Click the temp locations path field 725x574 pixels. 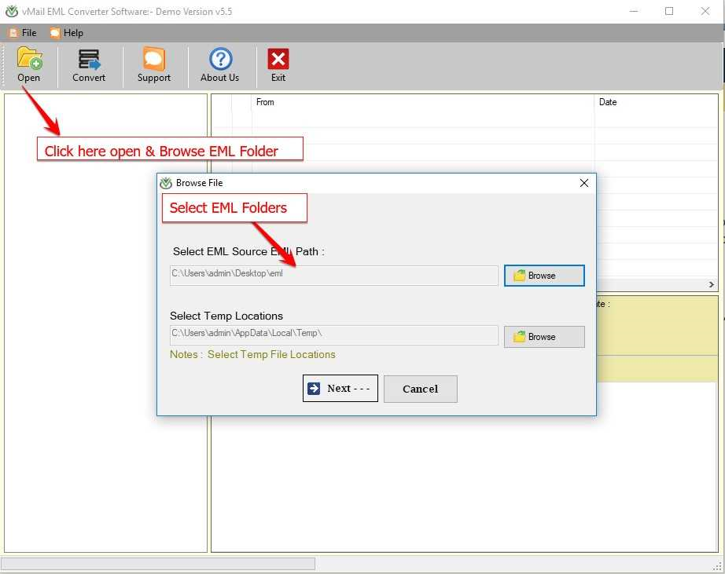333,335
